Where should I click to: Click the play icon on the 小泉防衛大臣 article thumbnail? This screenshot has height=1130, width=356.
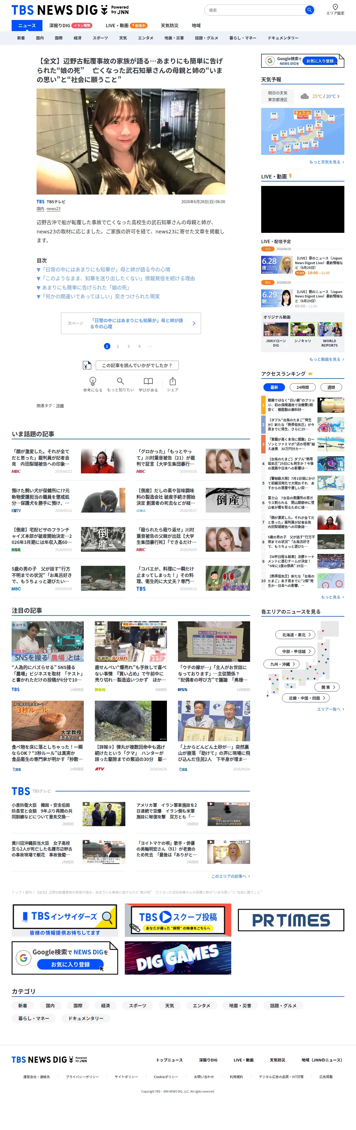coord(86,804)
